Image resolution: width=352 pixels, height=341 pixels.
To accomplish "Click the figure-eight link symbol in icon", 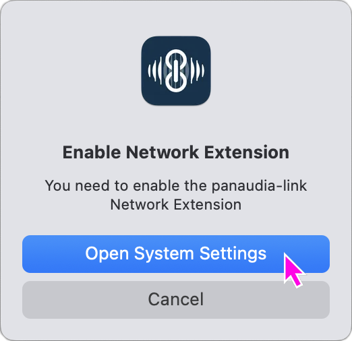I will (176, 71).
